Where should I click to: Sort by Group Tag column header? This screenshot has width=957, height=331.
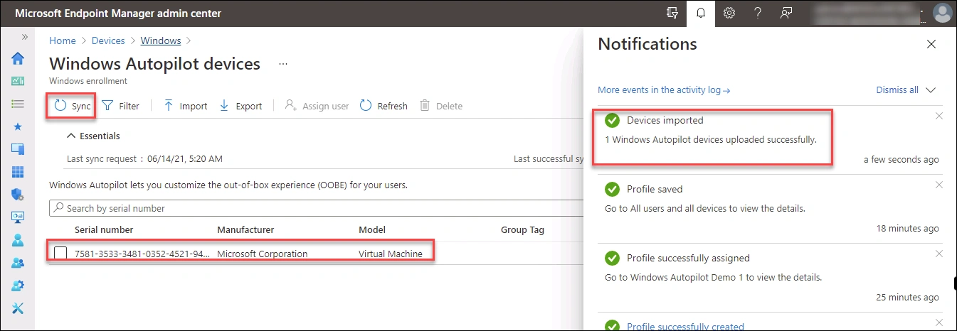tap(523, 229)
